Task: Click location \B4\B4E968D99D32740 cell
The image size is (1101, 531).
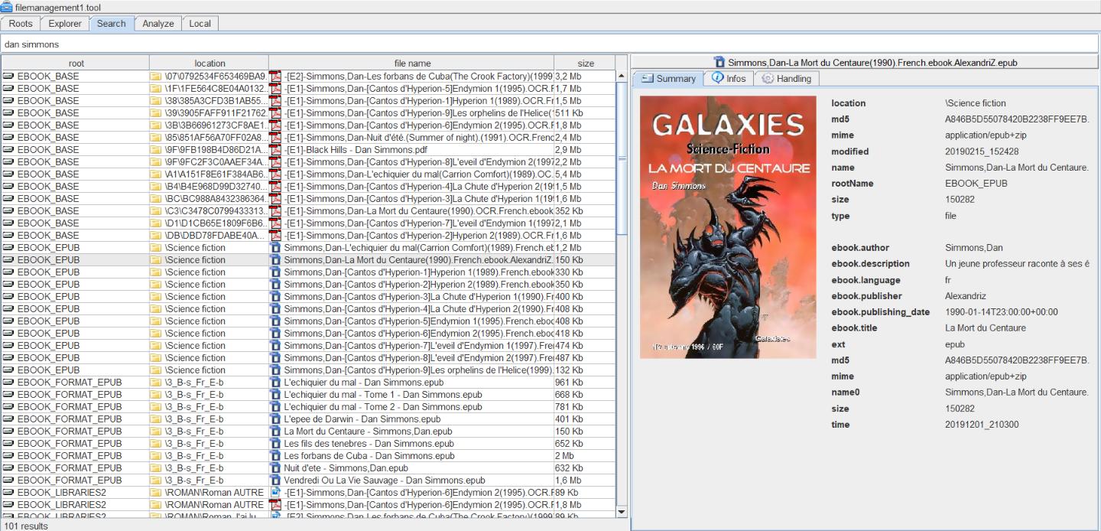Action: pos(209,186)
